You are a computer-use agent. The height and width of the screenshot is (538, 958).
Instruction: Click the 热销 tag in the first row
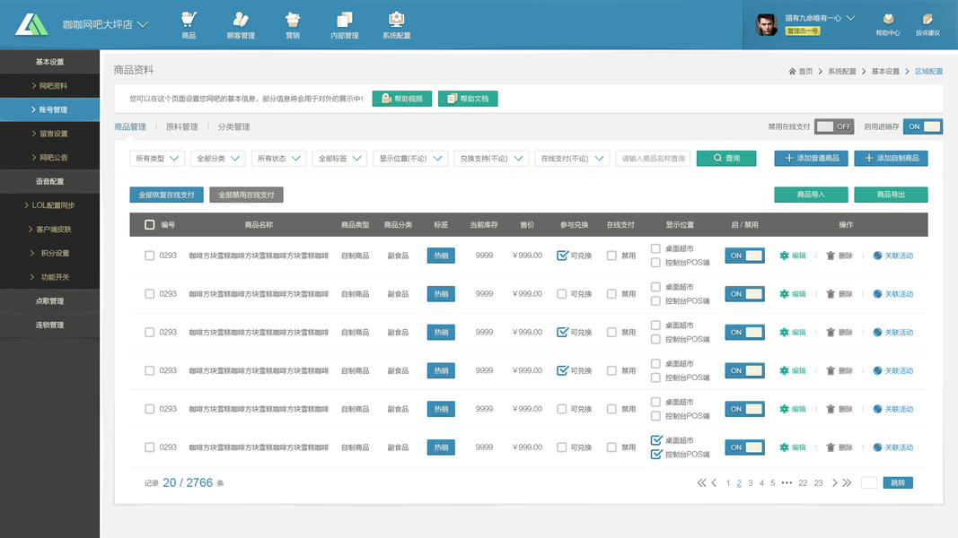tap(441, 256)
